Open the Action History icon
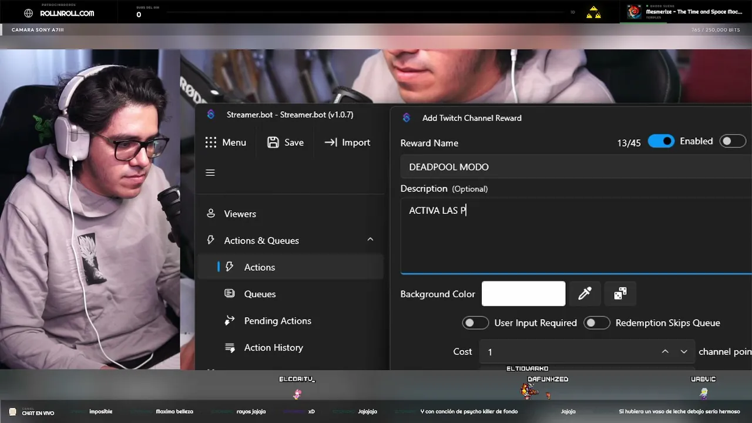The width and height of the screenshot is (752, 423). (x=230, y=348)
